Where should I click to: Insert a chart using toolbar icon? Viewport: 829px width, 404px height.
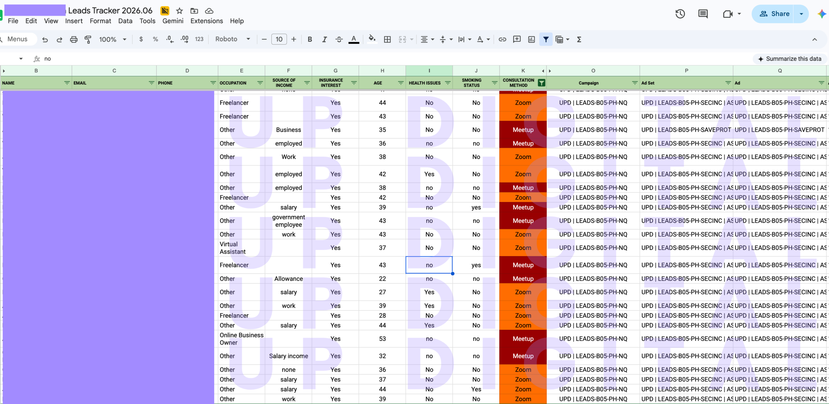click(531, 39)
